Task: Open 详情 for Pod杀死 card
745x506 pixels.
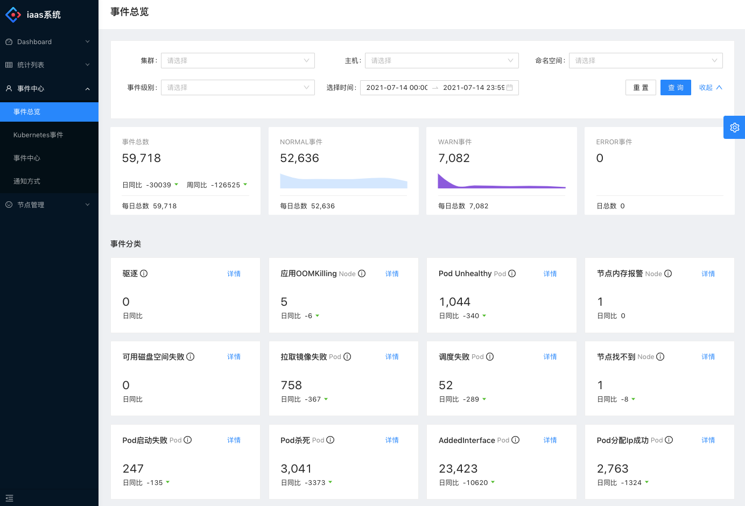Action: [392, 440]
